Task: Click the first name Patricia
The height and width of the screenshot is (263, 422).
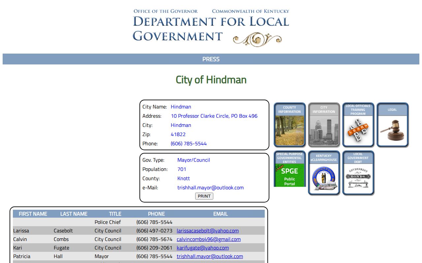Action: pos(21,256)
